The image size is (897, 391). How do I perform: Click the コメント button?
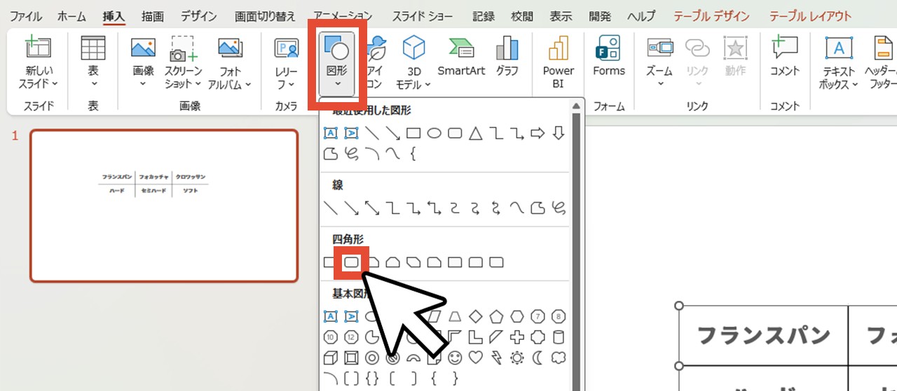785,56
